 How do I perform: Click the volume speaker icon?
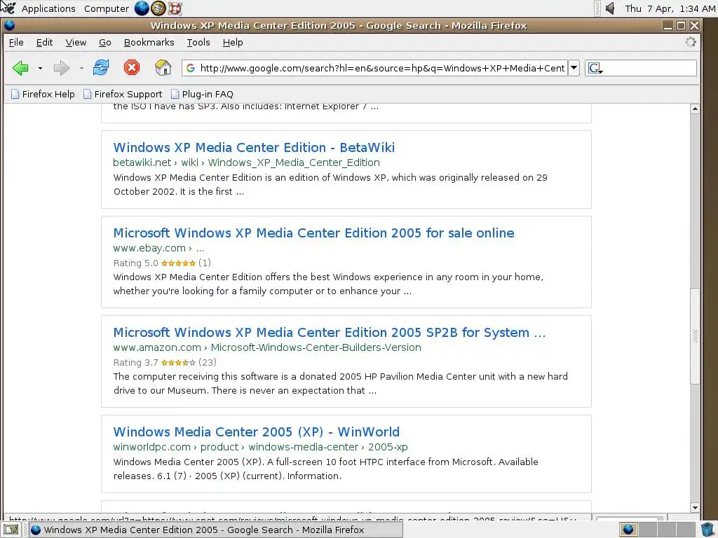tap(610, 8)
